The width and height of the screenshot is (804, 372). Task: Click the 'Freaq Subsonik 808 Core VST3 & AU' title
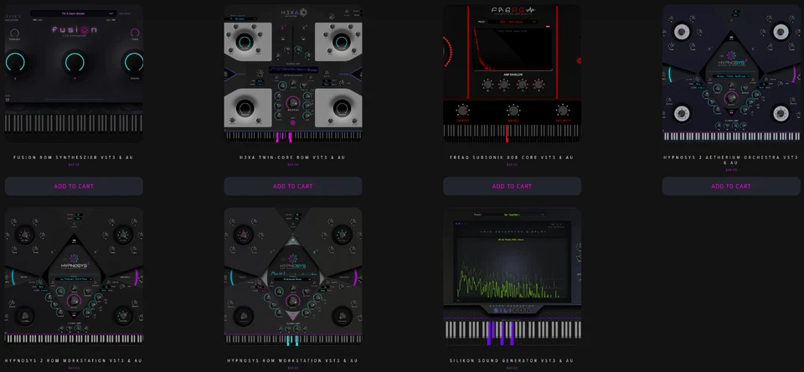(512, 158)
